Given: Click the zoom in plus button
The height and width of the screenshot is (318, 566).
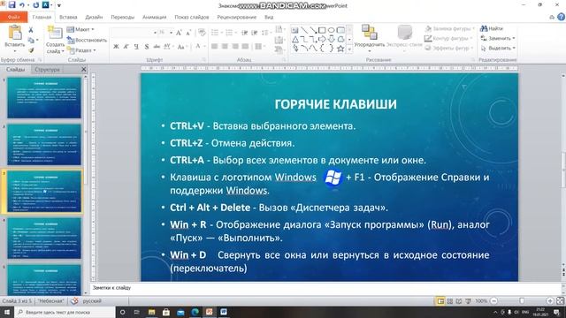Looking at the screenshot, I should click(x=550, y=300).
